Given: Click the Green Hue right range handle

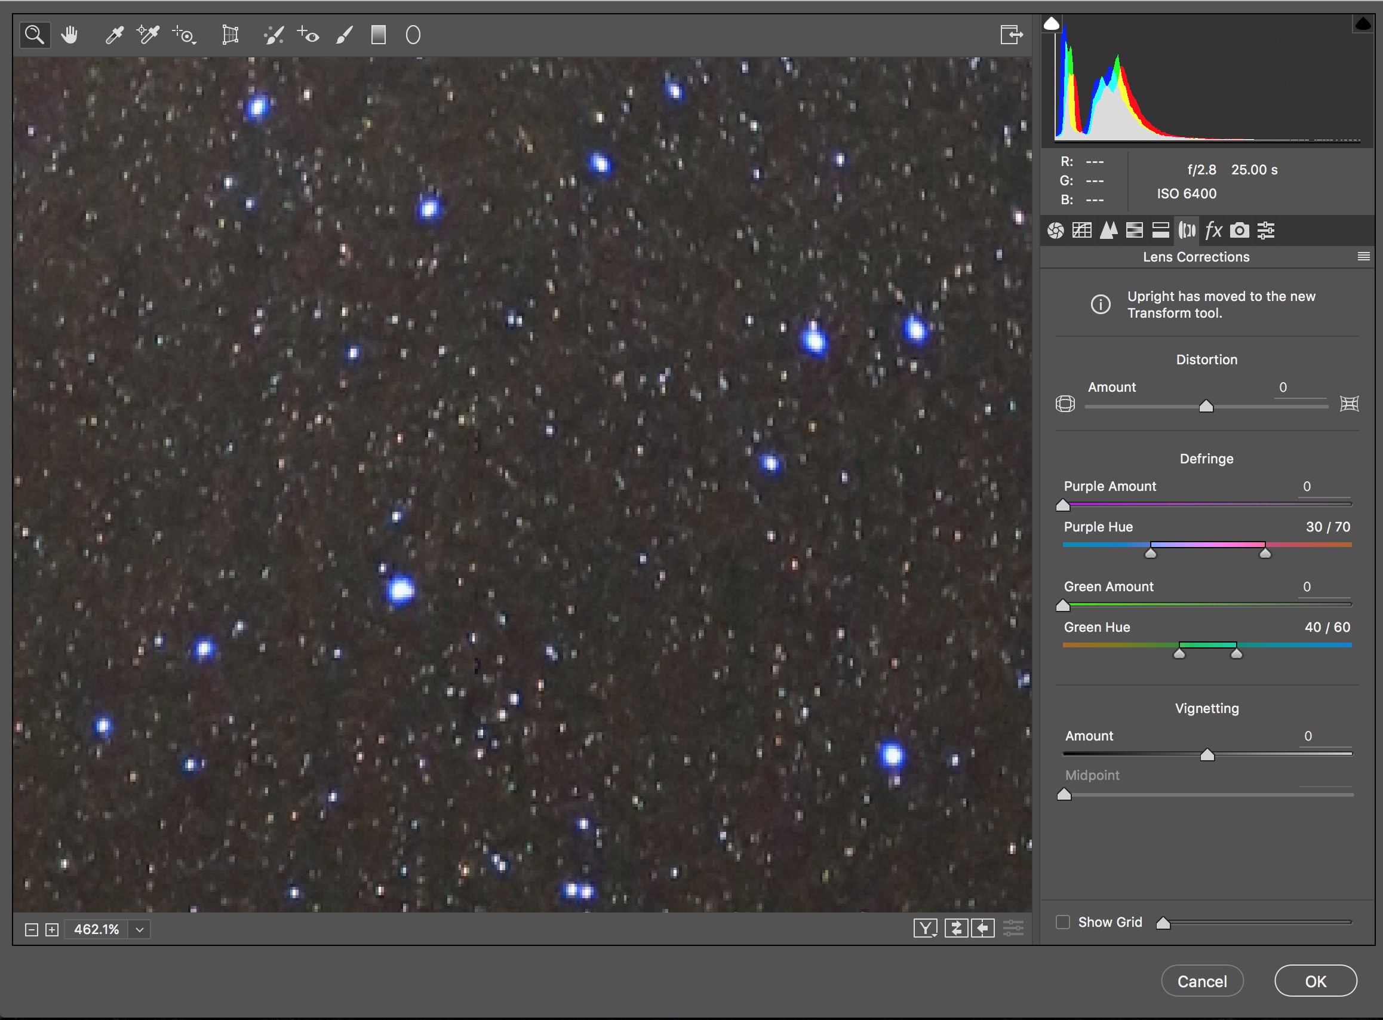Looking at the screenshot, I should coord(1236,653).
